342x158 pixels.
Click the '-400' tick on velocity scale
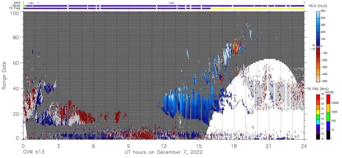[324, 74]
